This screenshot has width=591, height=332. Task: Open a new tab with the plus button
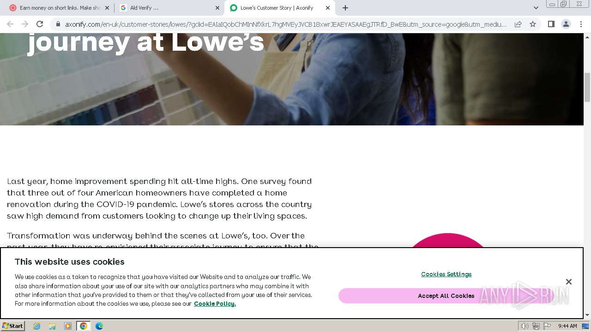tap(345, 8)
